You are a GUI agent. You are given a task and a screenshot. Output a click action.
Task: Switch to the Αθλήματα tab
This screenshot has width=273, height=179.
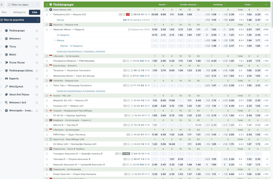pyautogui.click(x=19, y=12)
